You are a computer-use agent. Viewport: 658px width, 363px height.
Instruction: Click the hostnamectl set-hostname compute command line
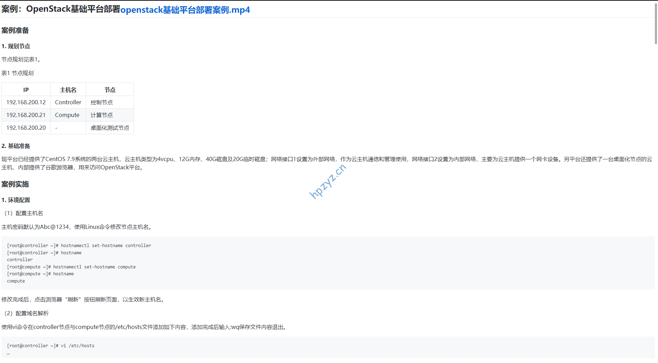point(71,267)
